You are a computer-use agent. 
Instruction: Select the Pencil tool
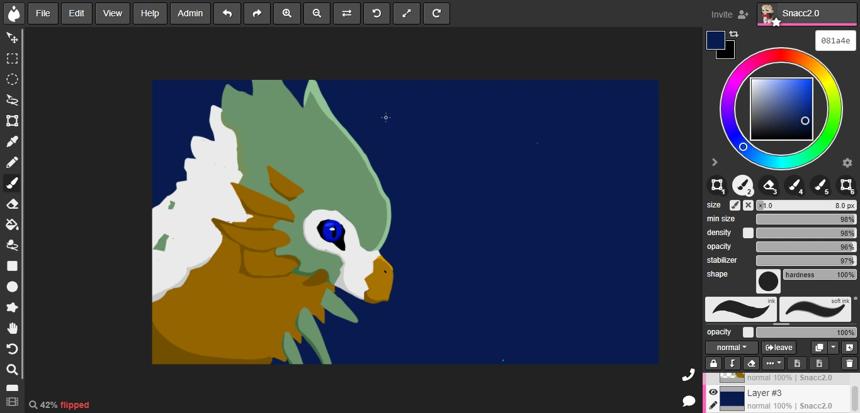[12, 162]
